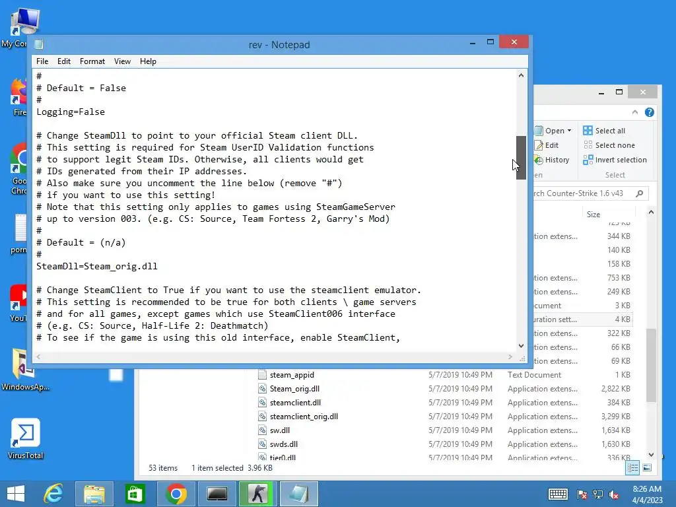Open Windows Store from taskbar

click(x=135, y=494)
